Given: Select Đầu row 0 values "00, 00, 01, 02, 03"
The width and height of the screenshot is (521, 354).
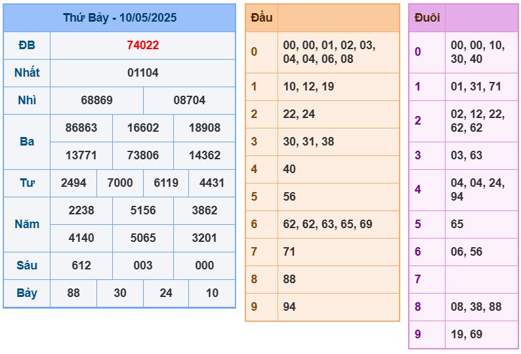Looking at the screenshot, I should tap(329, 45).
